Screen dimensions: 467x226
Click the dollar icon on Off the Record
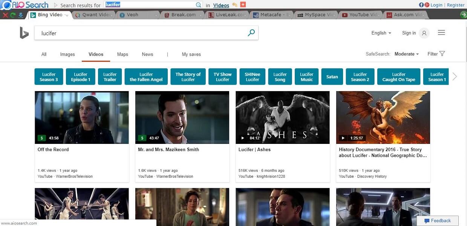[42, 138]
